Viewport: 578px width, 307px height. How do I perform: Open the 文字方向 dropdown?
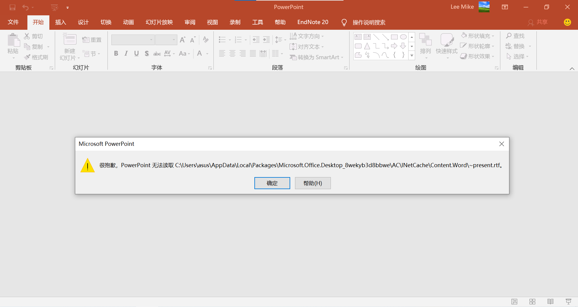[x=307, y=36]
